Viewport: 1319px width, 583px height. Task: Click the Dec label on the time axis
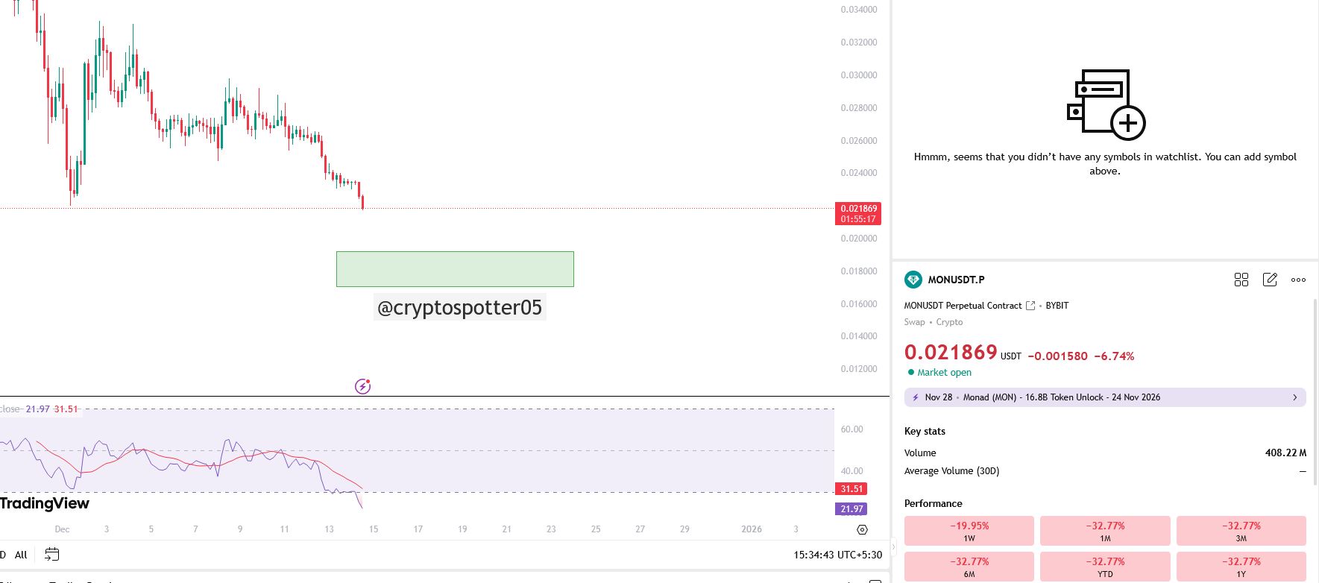click(62, 529)
